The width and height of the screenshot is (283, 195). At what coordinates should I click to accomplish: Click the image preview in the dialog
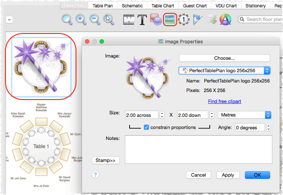148,78
